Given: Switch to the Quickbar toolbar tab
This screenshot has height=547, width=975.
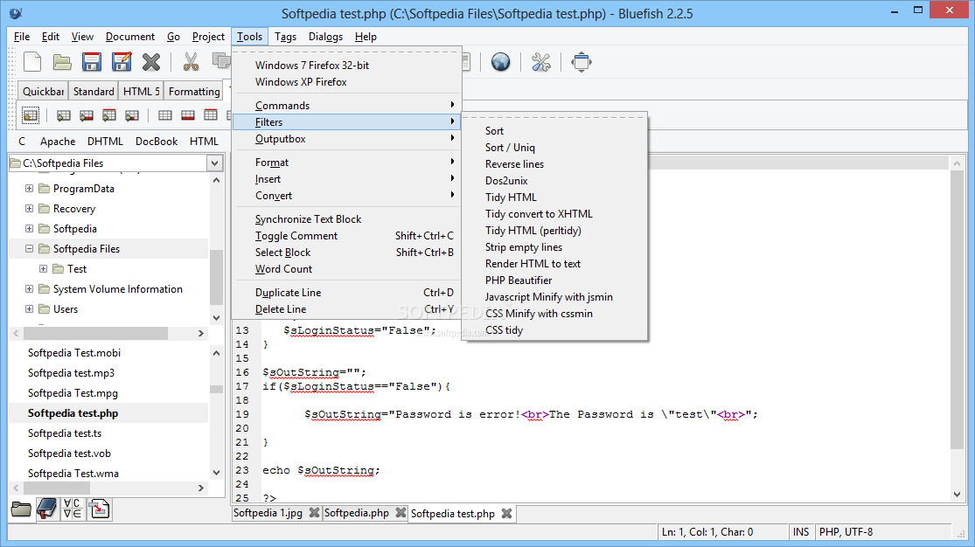Looking at the screenshot, I should [44, 92].
